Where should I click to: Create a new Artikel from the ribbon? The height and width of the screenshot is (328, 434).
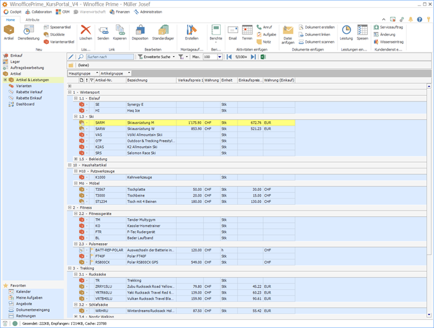pyautogui.click(x=8, y=33)
